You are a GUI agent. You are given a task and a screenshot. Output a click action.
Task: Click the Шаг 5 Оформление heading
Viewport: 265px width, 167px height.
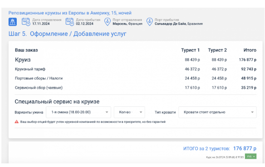pos(68,34)
